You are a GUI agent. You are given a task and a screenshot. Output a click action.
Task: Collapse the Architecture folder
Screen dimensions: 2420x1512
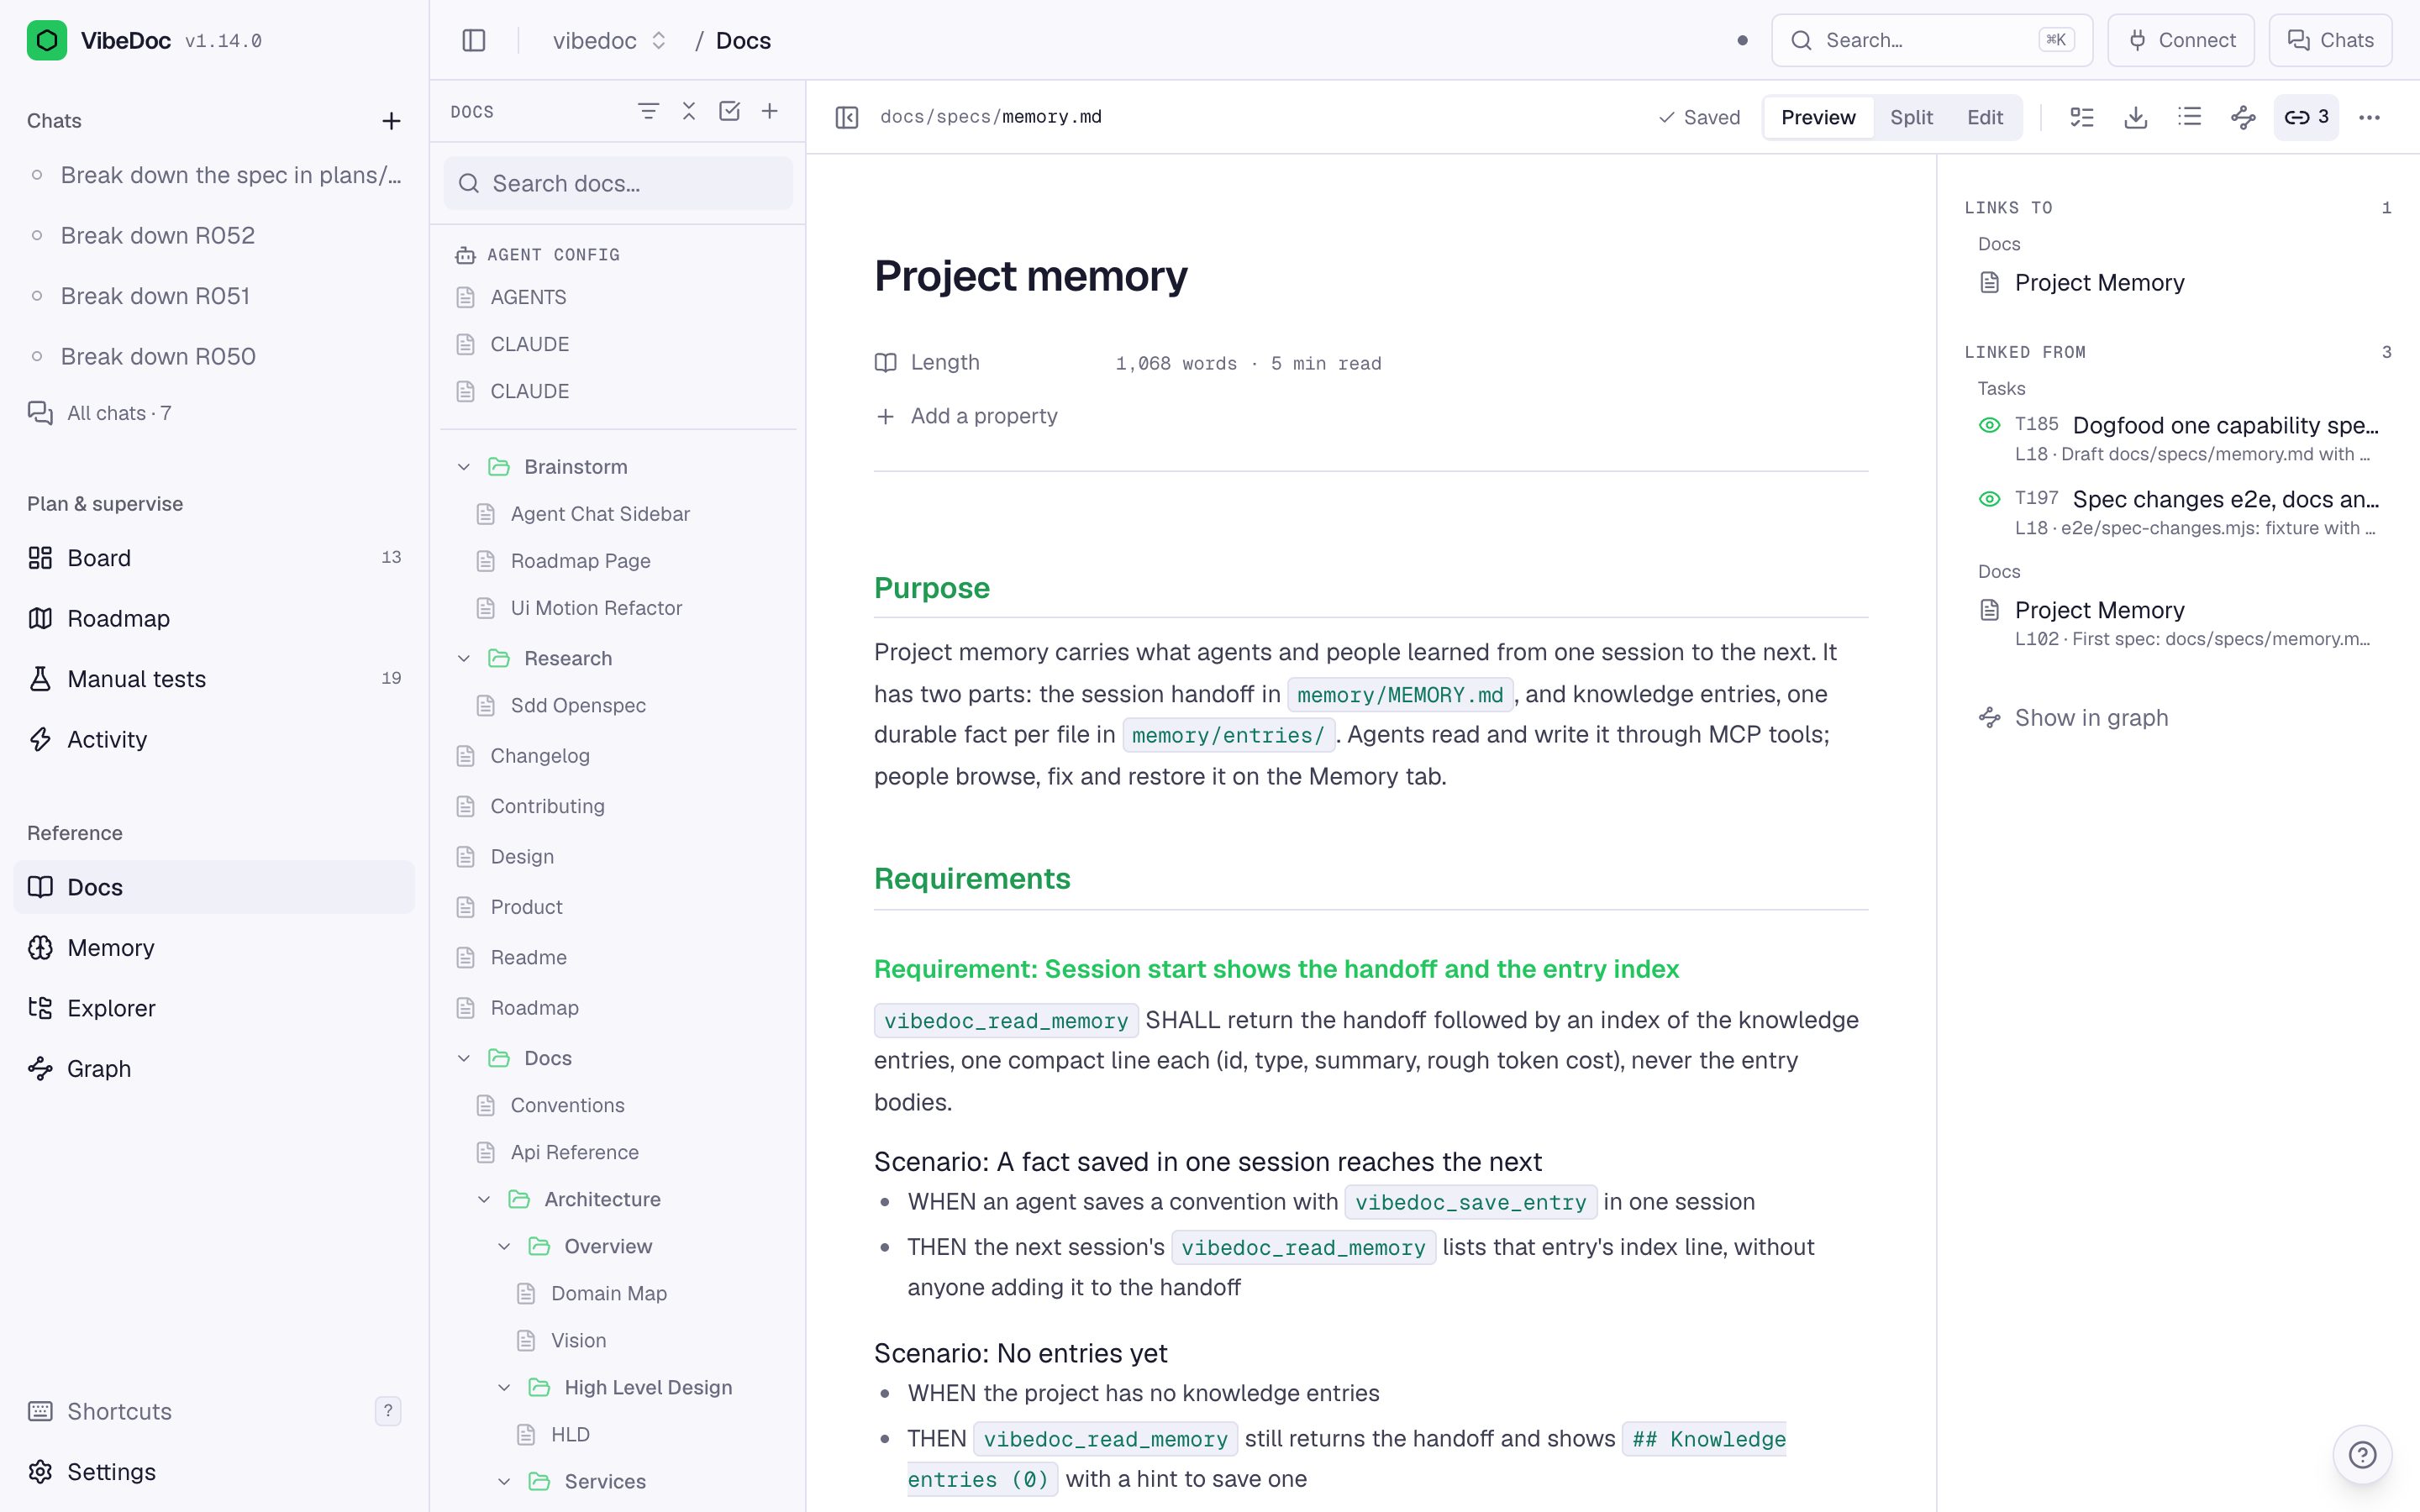pyautogui.click(x=484, y=1199)
